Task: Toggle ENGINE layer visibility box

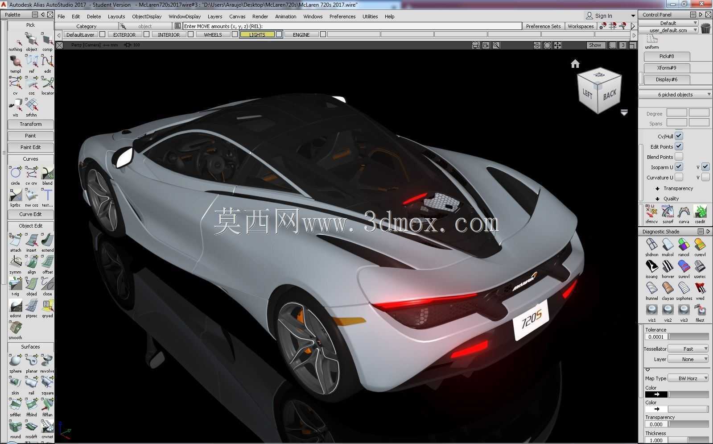Action: point(323,34)
